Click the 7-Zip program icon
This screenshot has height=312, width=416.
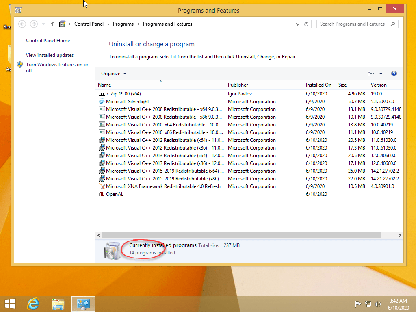(x=102, y=94)
